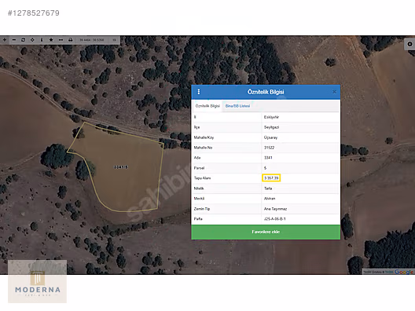Click the listing number #1278527679
Screen dimensions: 415x311
pyautogui.click(x=34, y=13)
